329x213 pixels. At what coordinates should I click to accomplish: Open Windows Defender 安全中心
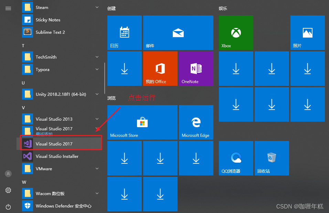[61, 206]
